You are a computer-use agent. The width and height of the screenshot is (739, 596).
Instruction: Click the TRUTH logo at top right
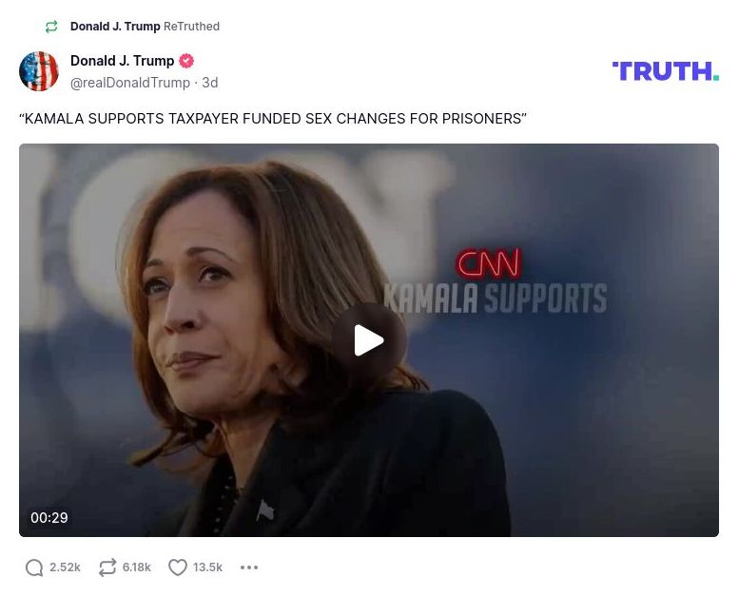665,70
